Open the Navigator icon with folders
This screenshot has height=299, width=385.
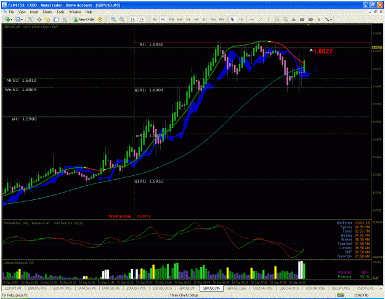pos(47,19)
